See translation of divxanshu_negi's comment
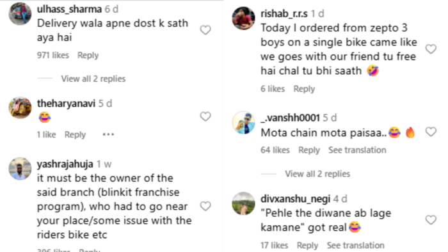 355,246
